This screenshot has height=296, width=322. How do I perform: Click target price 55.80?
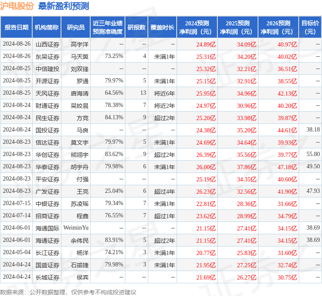313,154
